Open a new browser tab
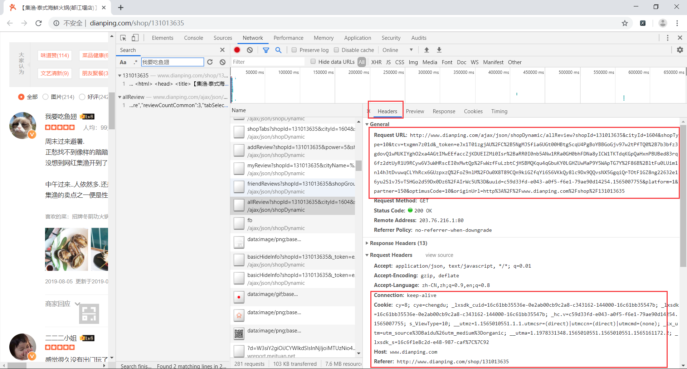Image resolution: width=687 pixels, height=369 pixels. click(121, 8)
